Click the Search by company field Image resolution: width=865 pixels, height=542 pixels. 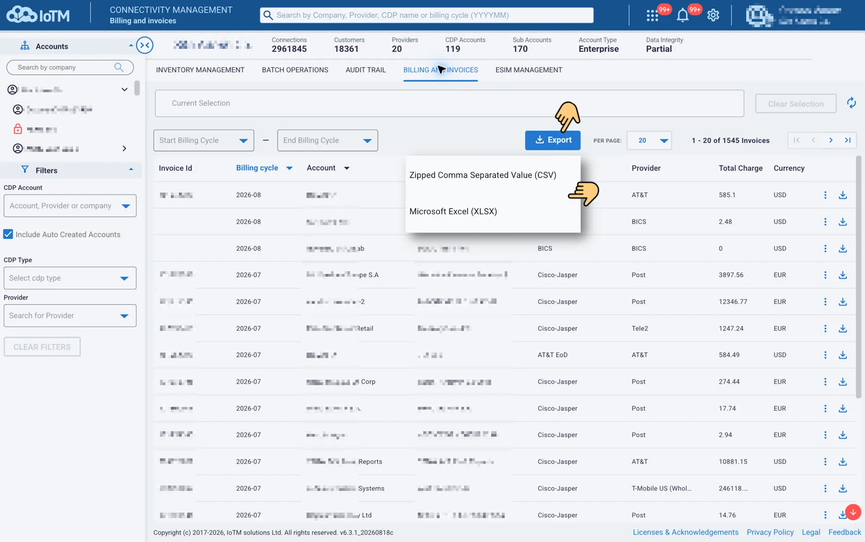(x=70, y=67)
